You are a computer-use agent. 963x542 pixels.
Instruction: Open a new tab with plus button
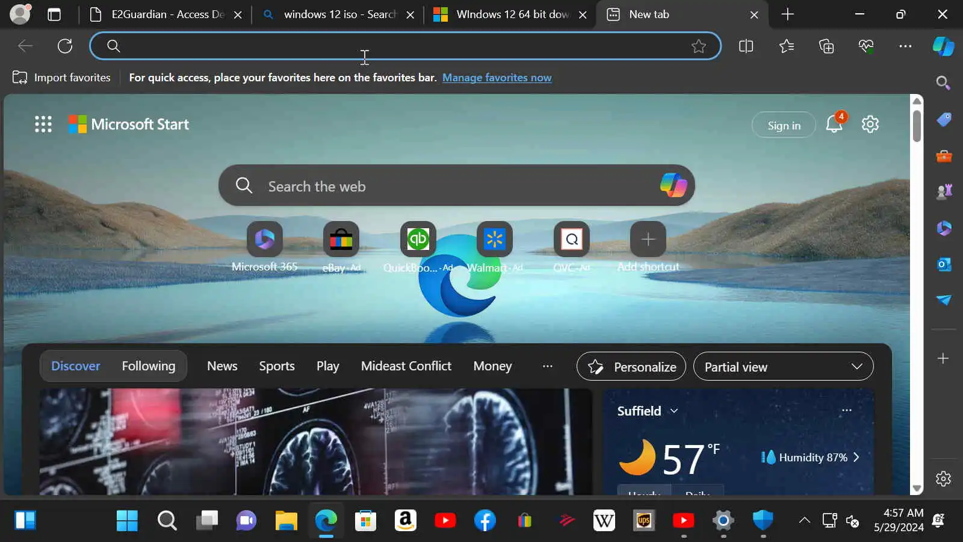click(787, 14)
